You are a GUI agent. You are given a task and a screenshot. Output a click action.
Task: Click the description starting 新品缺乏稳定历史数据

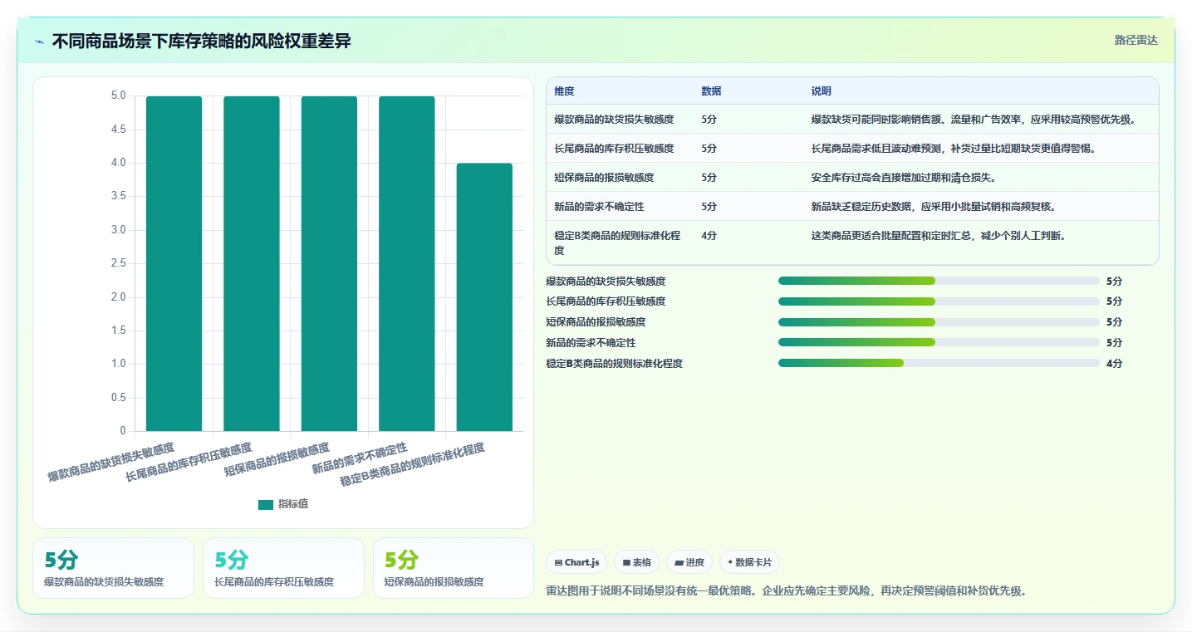[934, 207]
